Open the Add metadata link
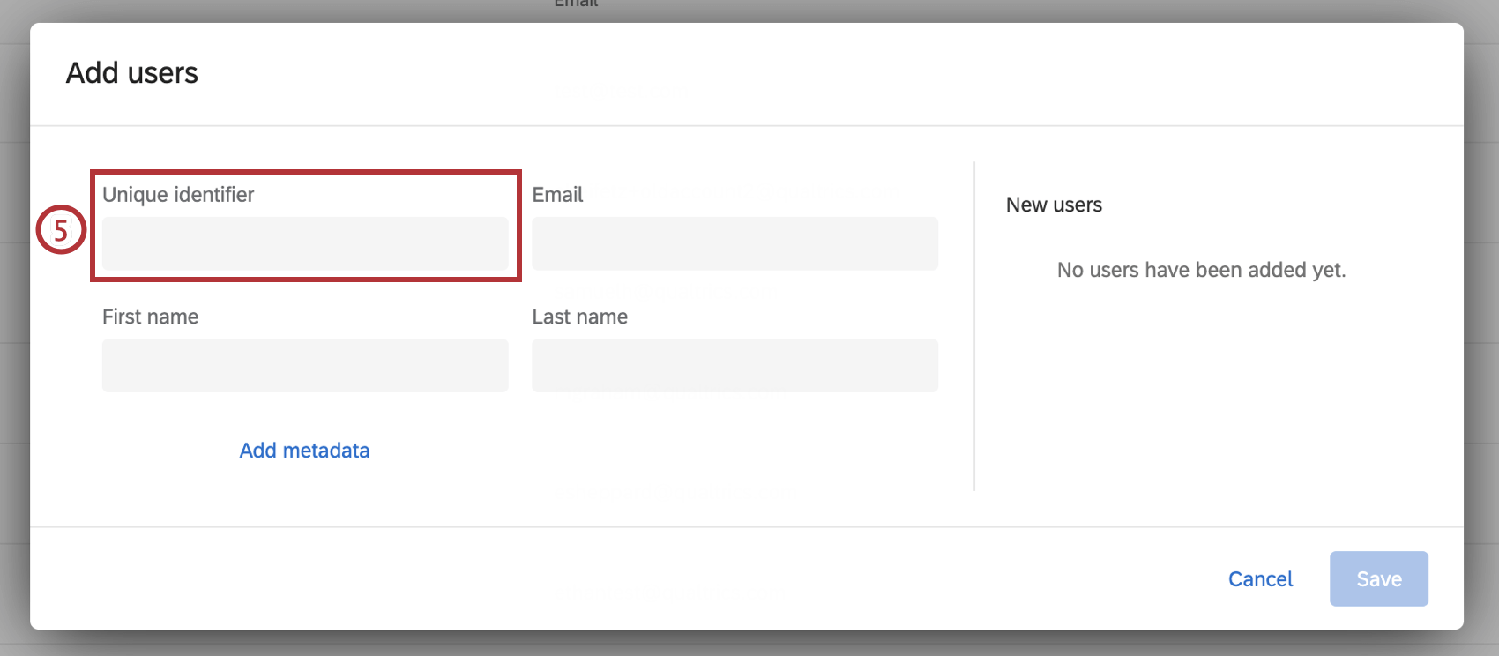Screen dimensions: 1499x656 click(x=304, y=451)
